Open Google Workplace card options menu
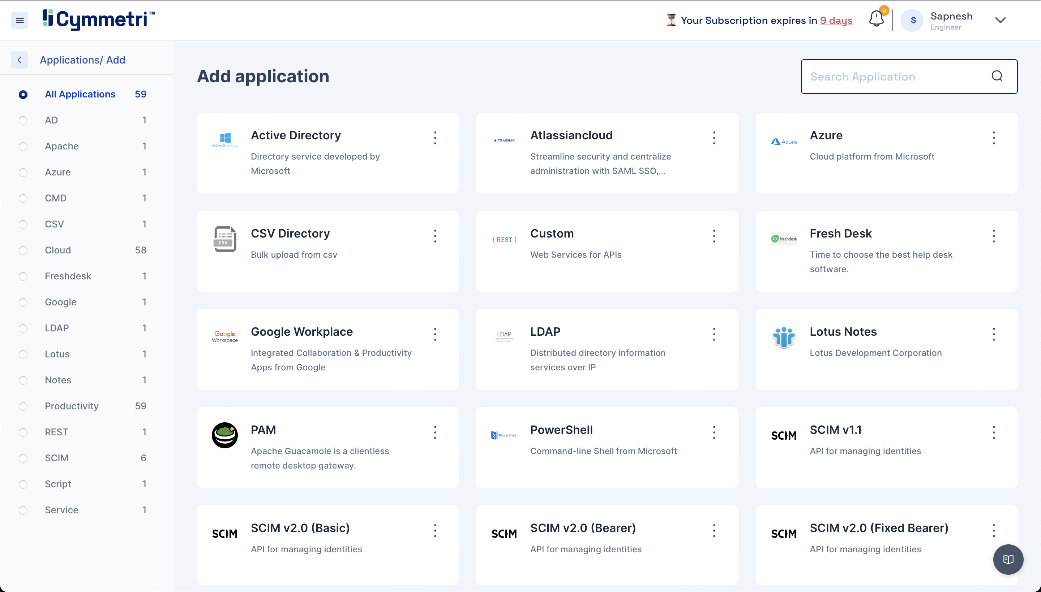 [435, 334]
